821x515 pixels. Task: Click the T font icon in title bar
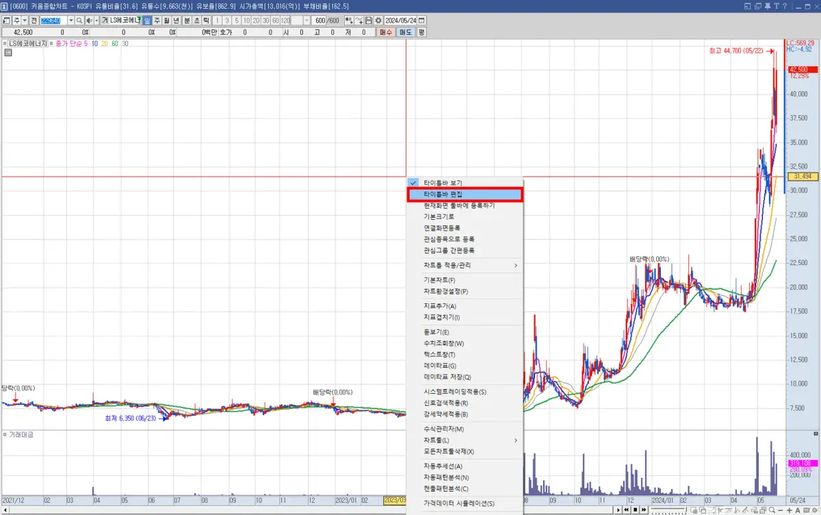coord(777,6)
